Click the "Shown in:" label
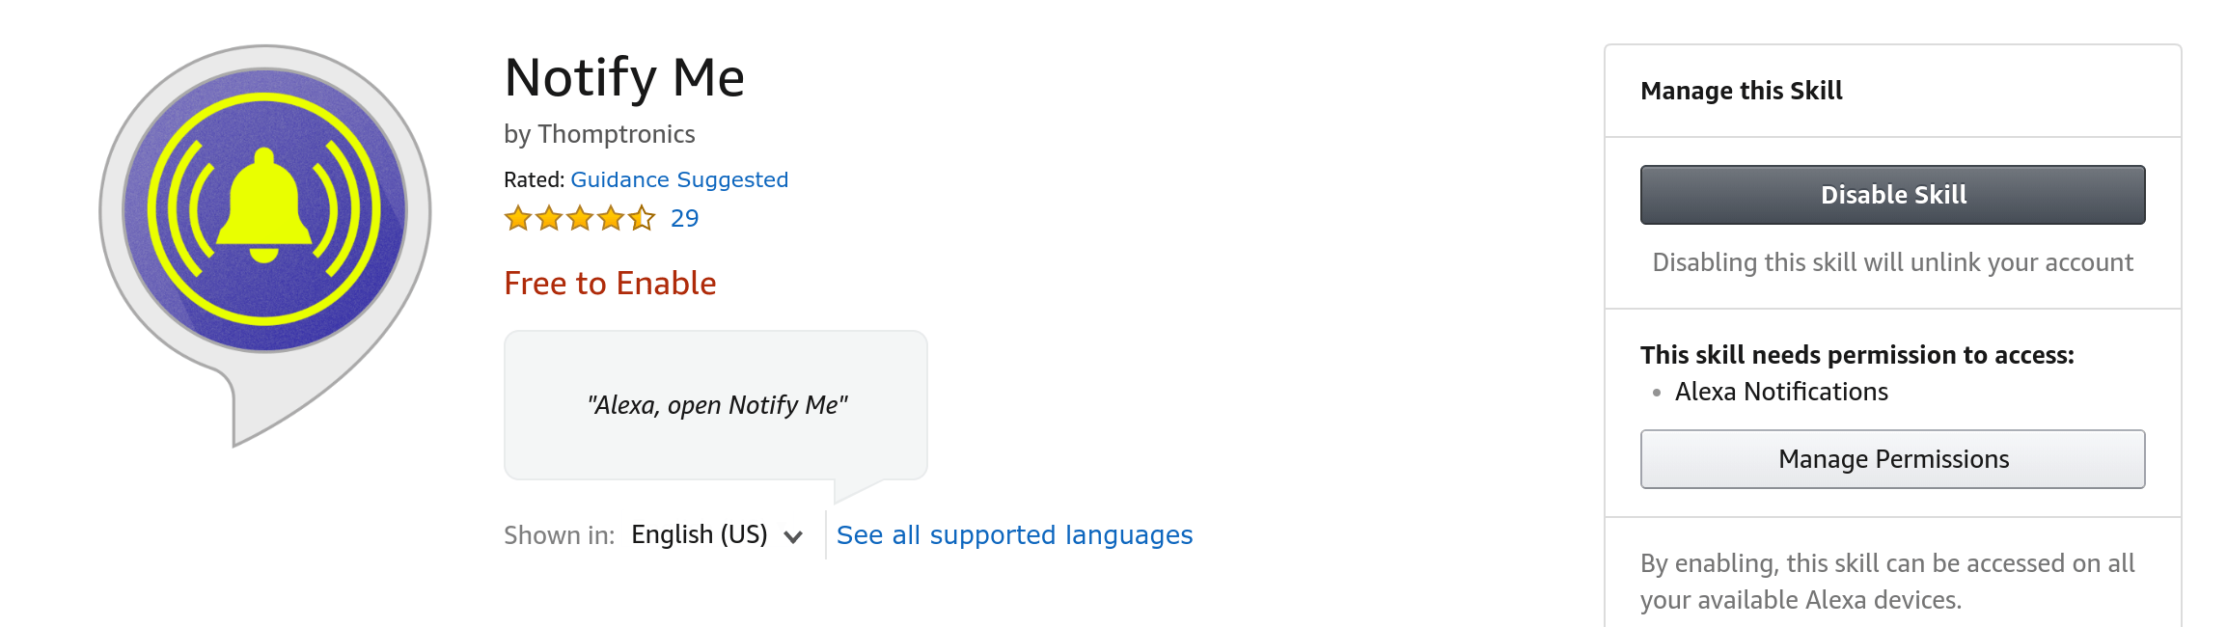2227x627 pixels. click(x=559, y=535)
